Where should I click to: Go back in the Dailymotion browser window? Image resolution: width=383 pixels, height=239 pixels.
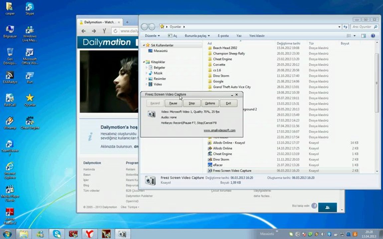pos(83,31)
